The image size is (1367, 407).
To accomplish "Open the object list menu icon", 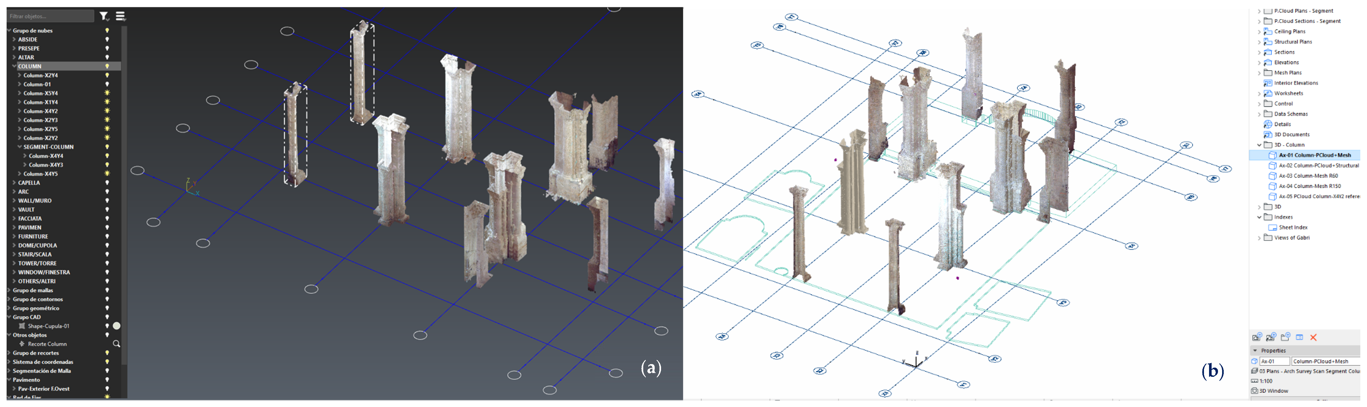I will (120, 17).
